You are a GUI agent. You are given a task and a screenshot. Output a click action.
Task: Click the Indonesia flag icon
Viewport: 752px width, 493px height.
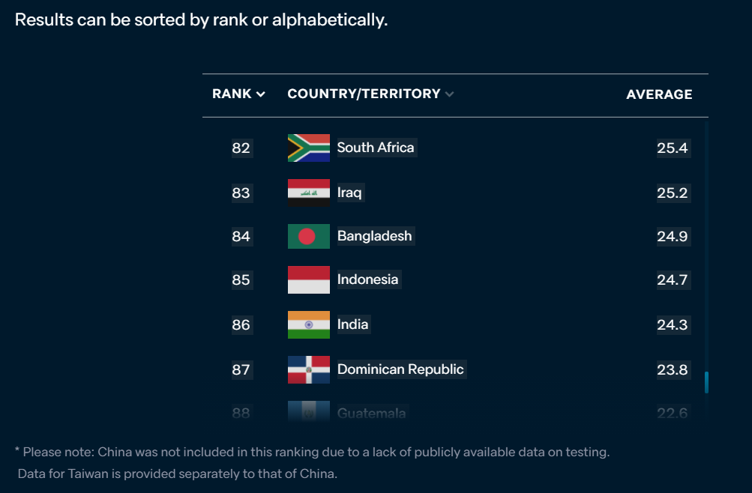click(308, 279)
